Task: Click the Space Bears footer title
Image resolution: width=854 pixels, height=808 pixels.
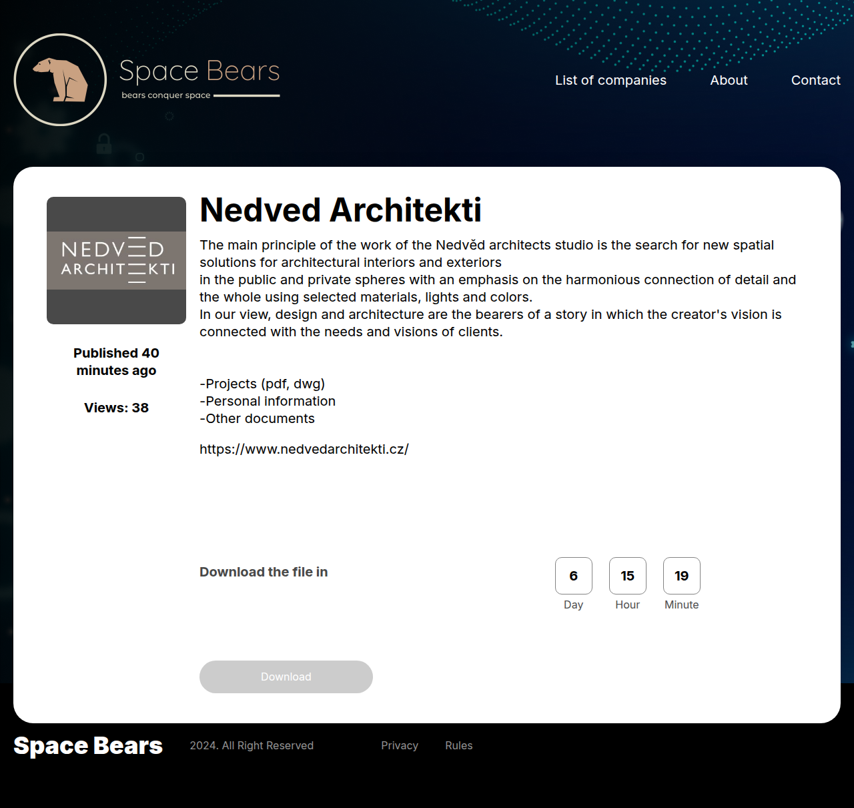Action: point(88,745)
